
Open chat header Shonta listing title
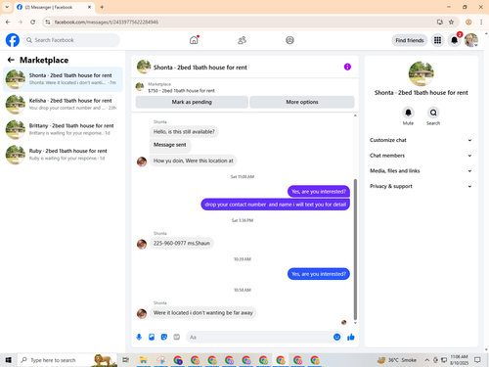(200, 68)
